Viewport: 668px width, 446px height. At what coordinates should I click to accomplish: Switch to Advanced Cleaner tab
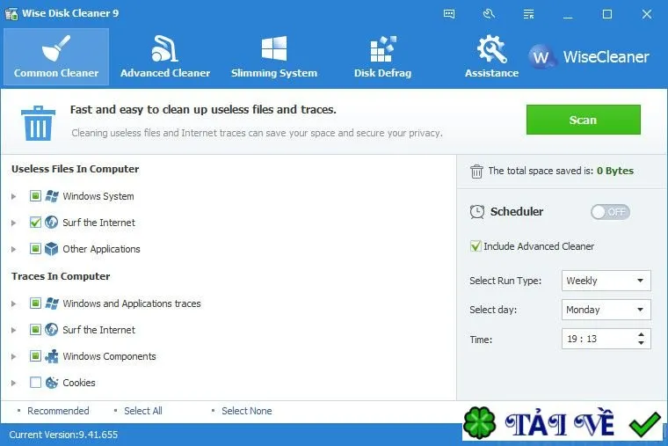pyautogui.click(x=165, y=56)
